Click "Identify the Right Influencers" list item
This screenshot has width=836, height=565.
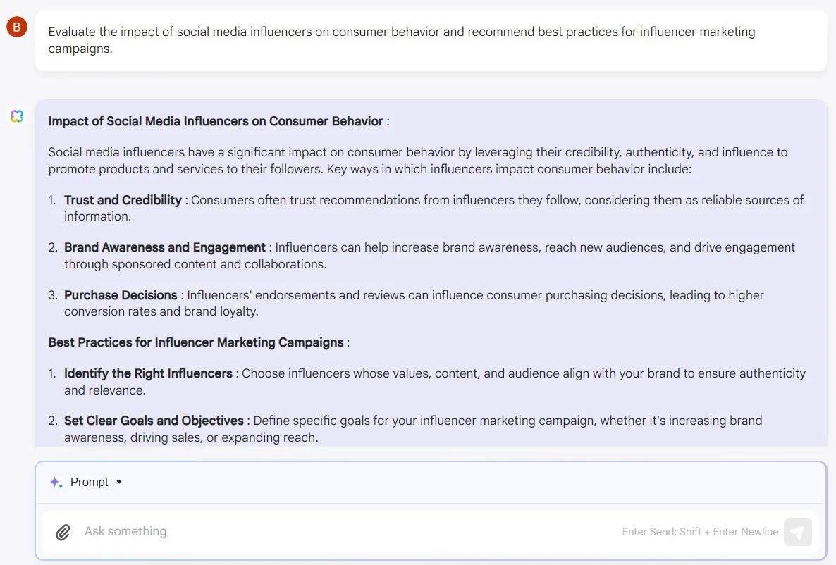point(148,373)
